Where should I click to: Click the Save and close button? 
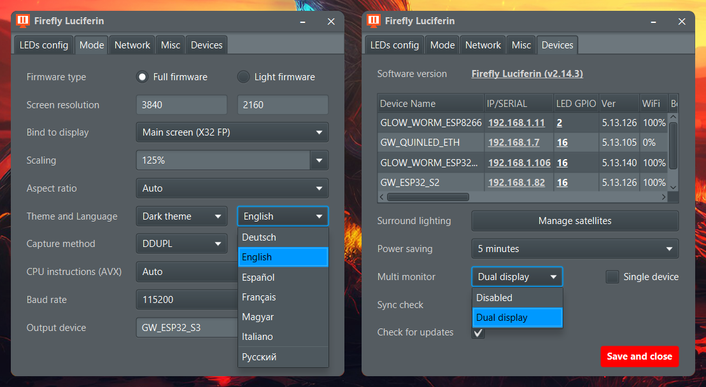[x=639, y=356]
